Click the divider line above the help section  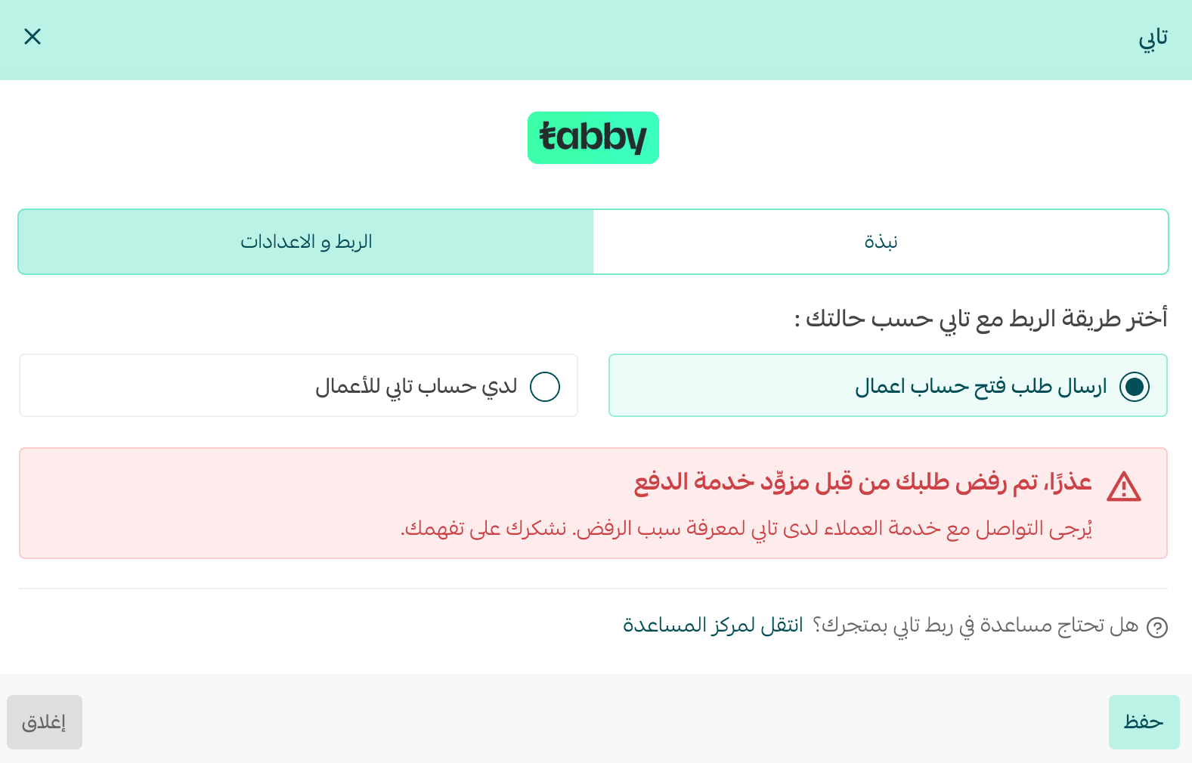pos(593,588)
